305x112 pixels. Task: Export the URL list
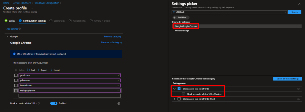click(x=55, y=70)
